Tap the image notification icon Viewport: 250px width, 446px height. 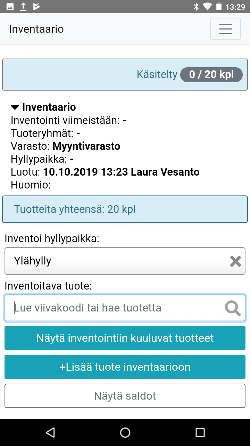pos(10,7)
